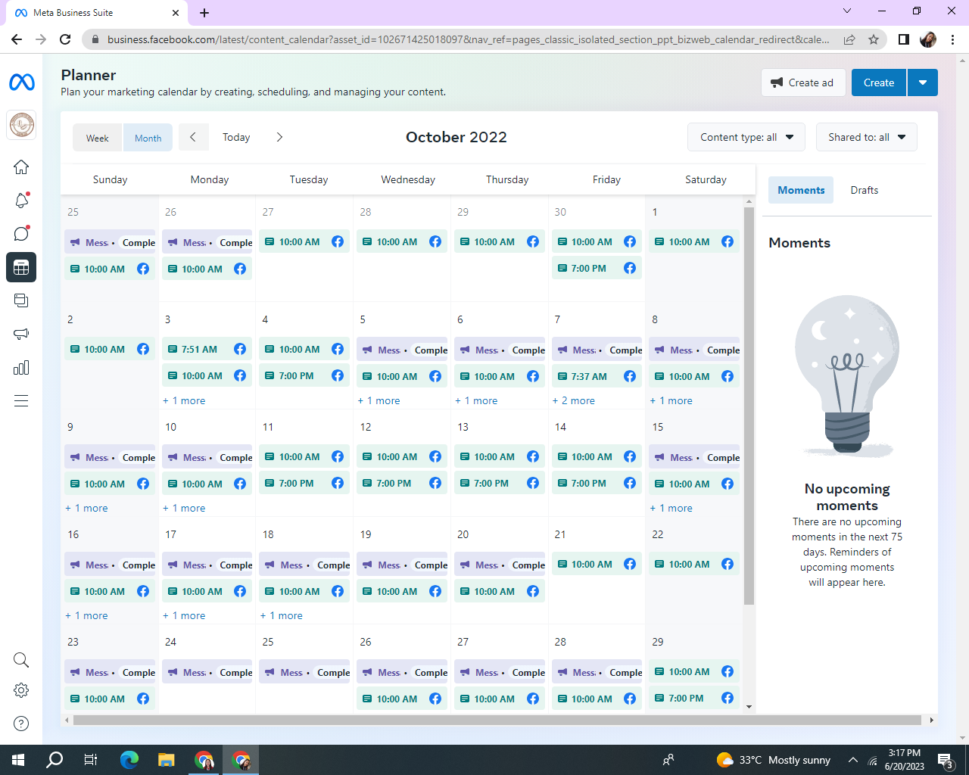Open Notifications bell in the sidebar

click(21, 200)
